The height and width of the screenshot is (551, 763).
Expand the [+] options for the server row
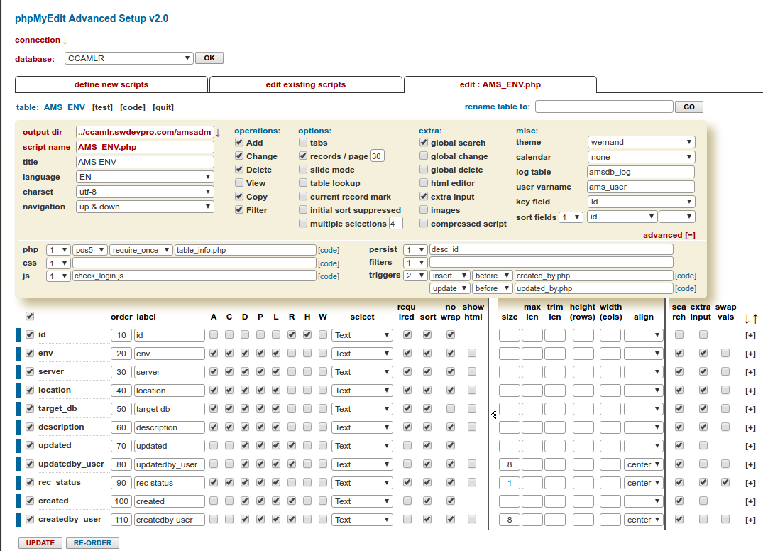[x=750, y=372]
